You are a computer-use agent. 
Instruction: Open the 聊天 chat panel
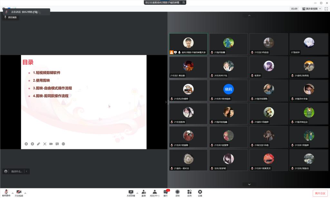166,193
